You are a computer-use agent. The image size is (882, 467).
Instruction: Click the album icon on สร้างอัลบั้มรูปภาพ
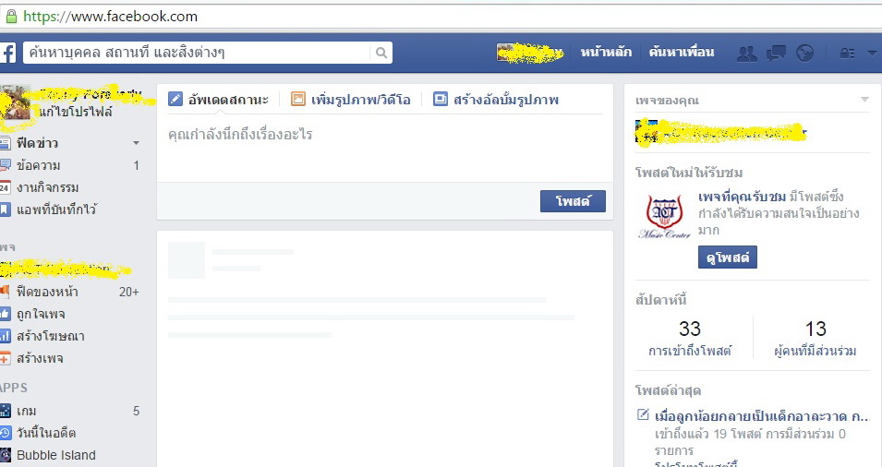click(440, 100)
